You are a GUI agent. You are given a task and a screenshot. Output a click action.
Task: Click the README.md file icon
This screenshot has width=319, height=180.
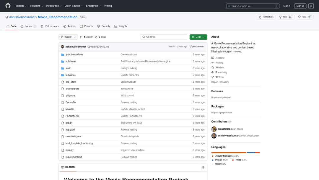(63, 116)
